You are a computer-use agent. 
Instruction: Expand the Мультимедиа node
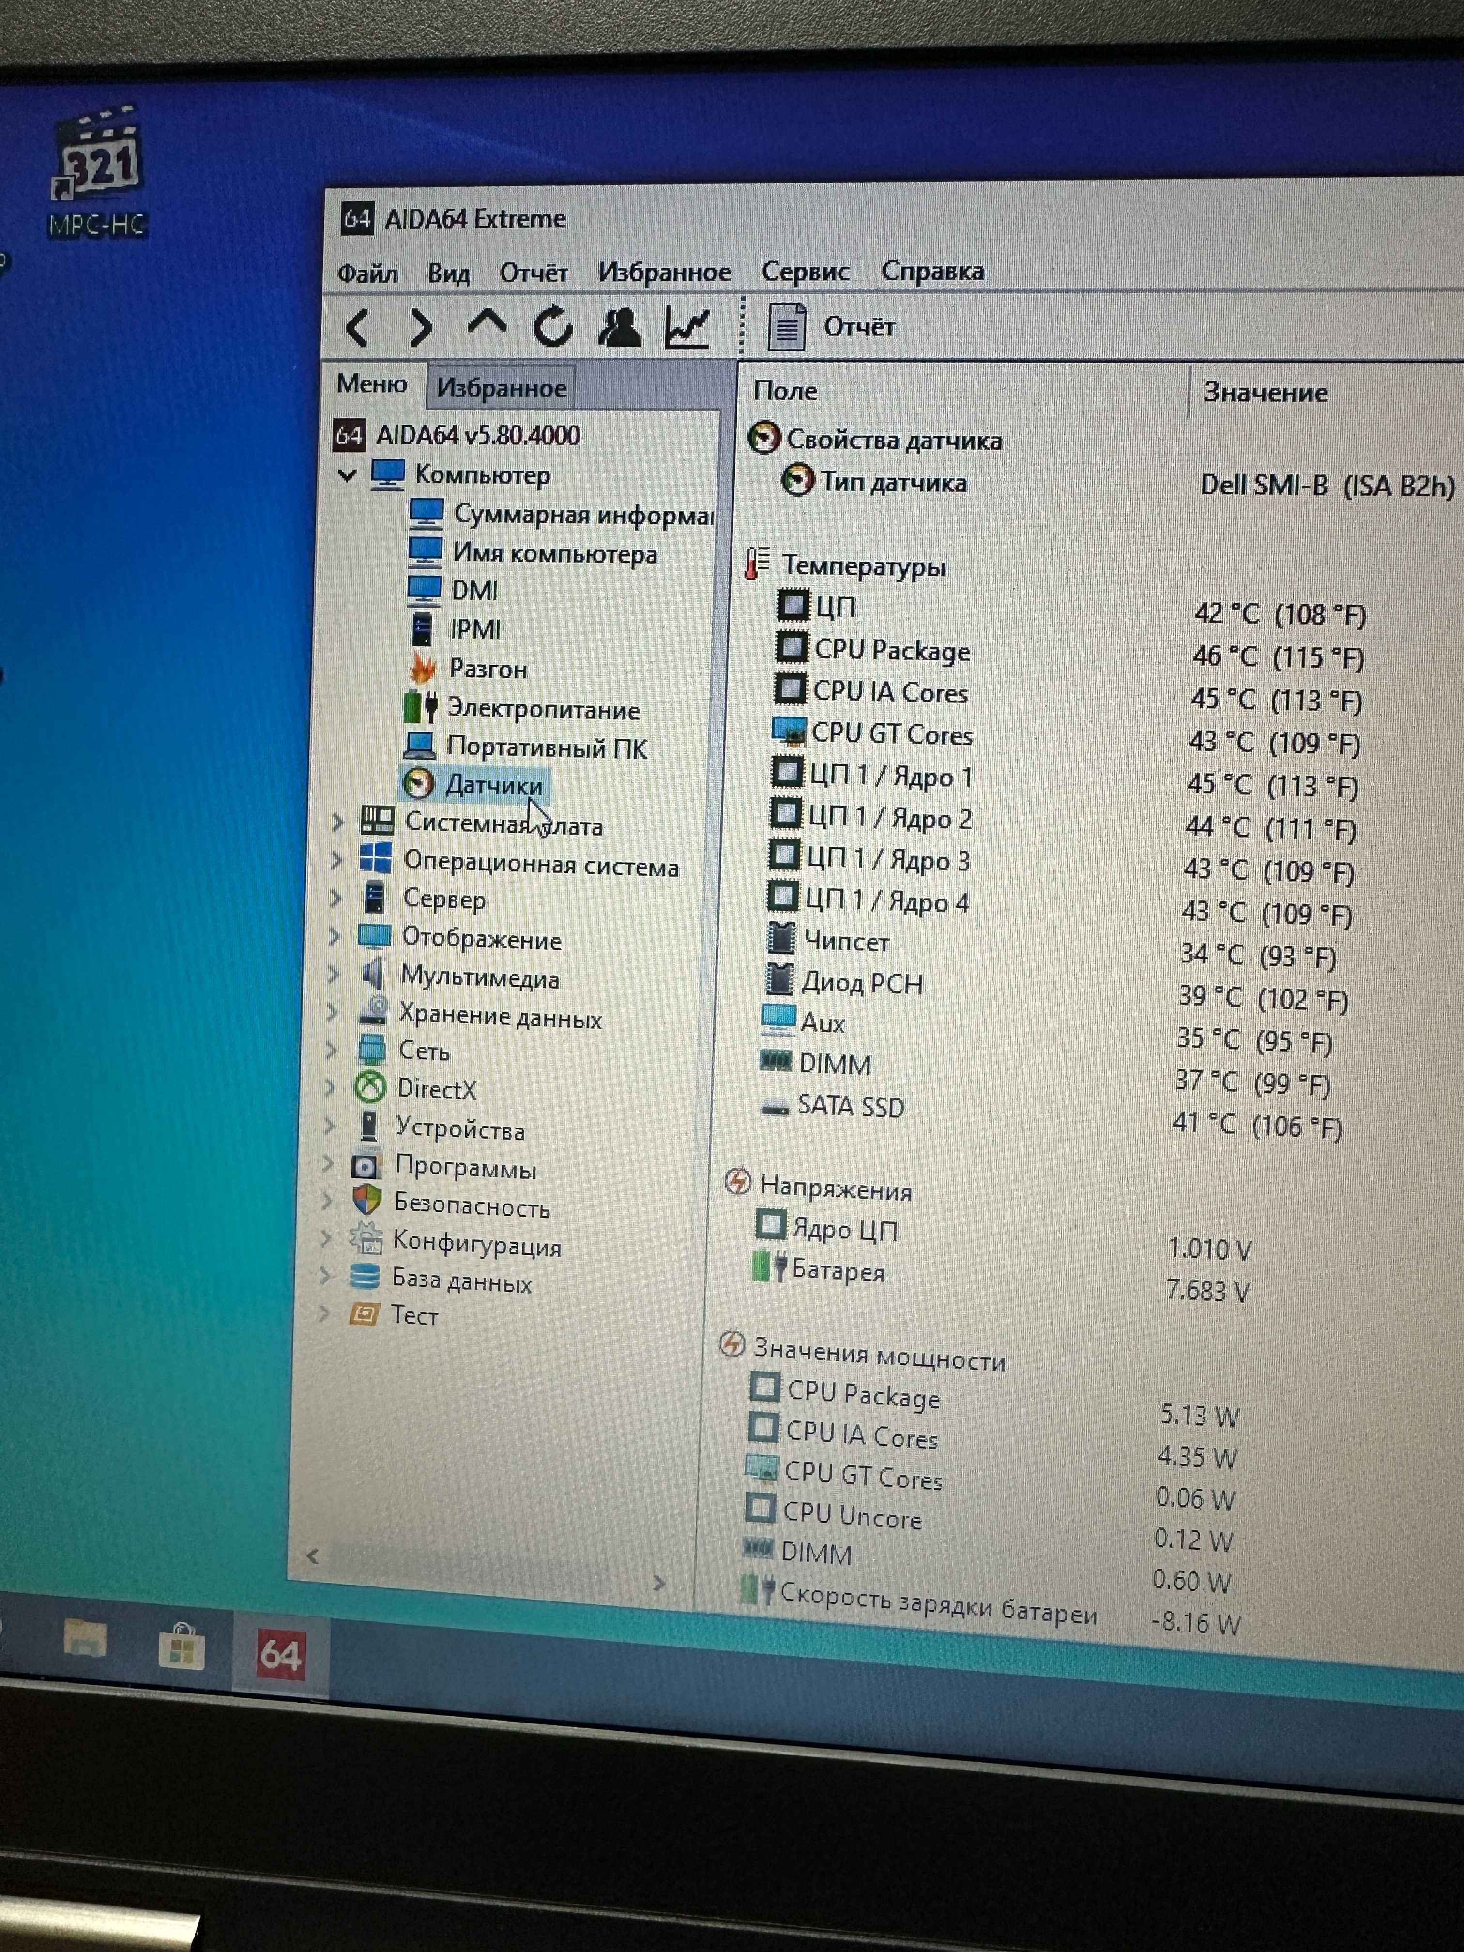coord(334,974)
